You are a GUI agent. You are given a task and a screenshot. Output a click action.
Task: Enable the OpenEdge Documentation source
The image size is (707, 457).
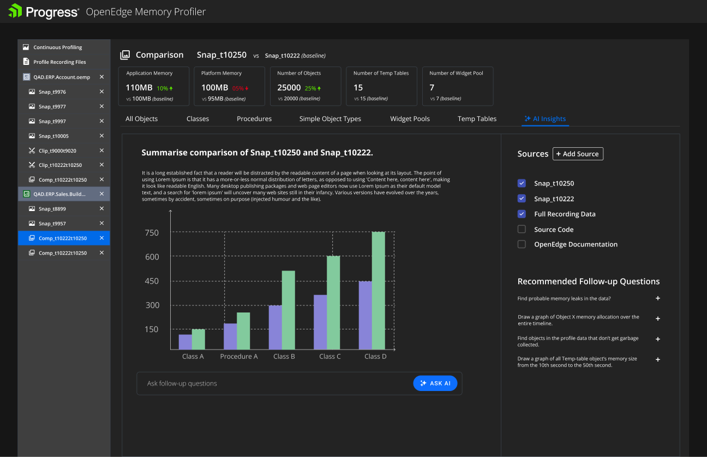[522, 244]
